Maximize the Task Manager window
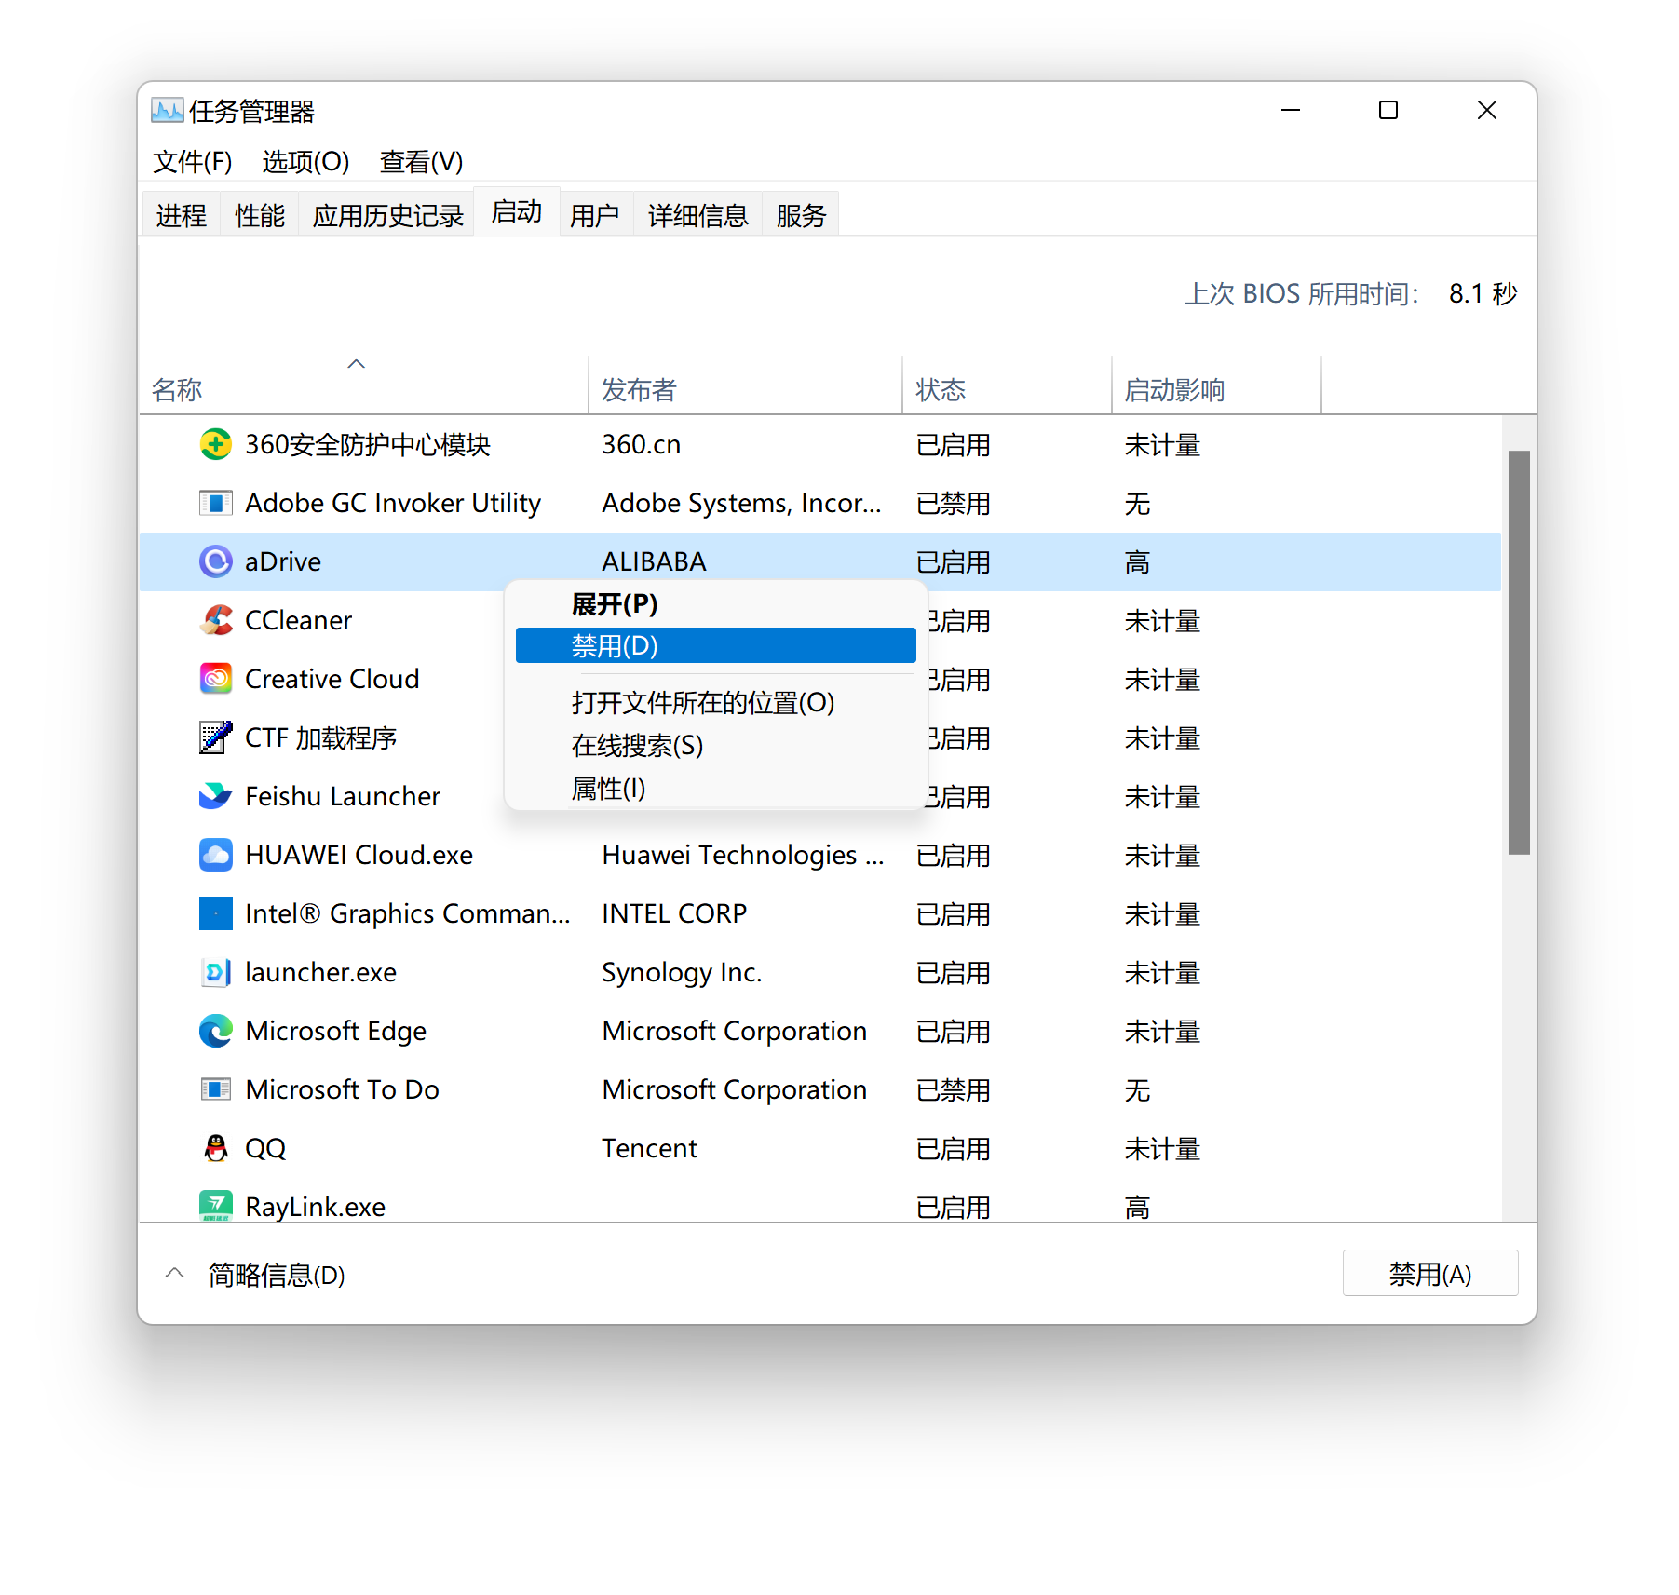 (1388, 110)
